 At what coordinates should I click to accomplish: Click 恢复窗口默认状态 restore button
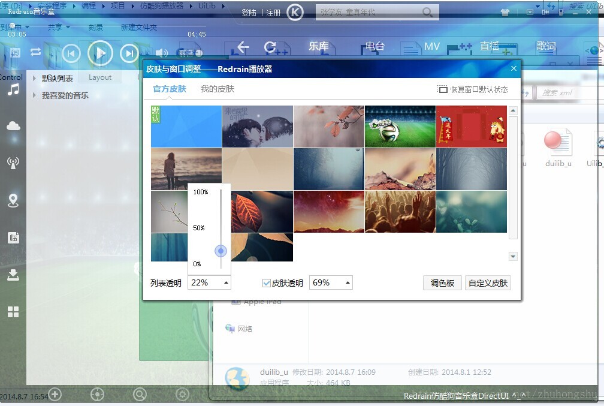coord(472,89)
